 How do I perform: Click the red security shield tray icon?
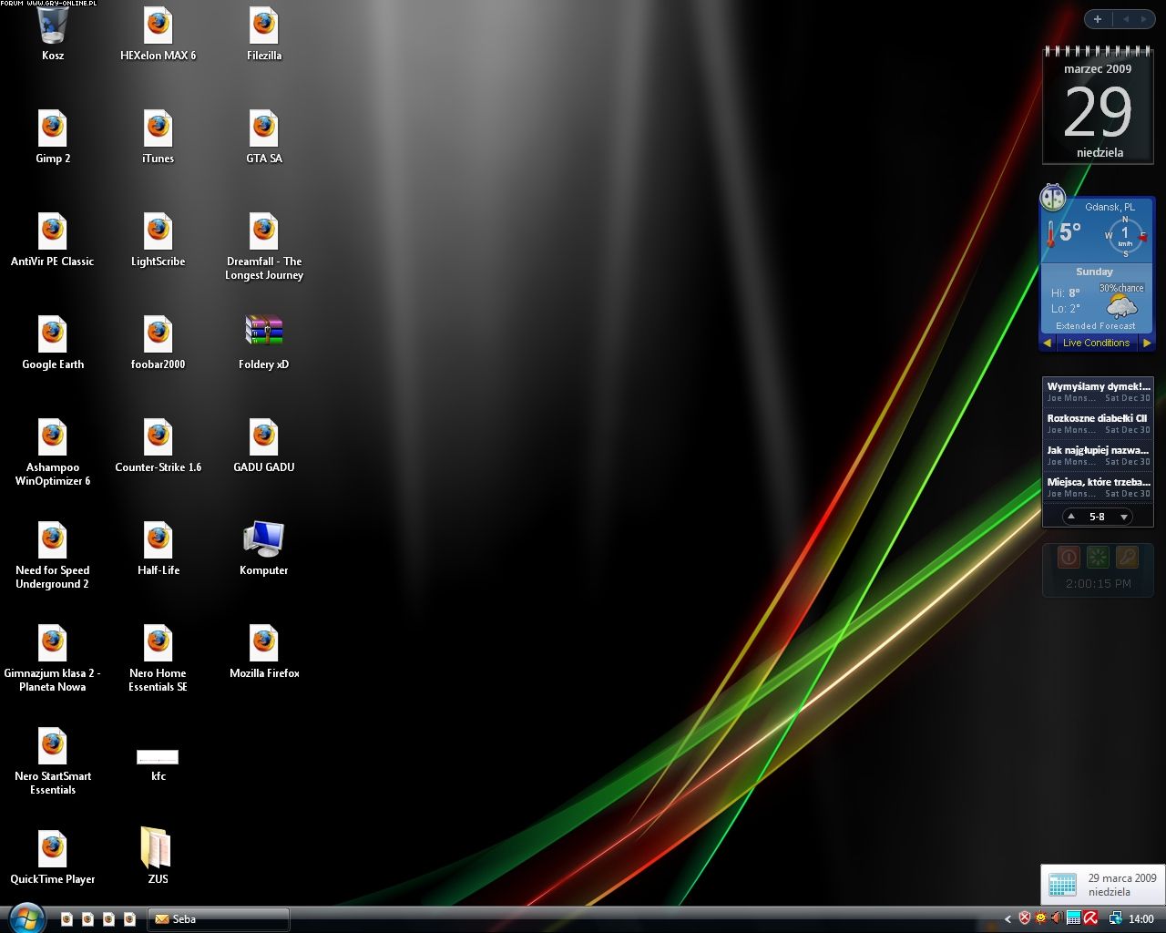pos(1025,918)
